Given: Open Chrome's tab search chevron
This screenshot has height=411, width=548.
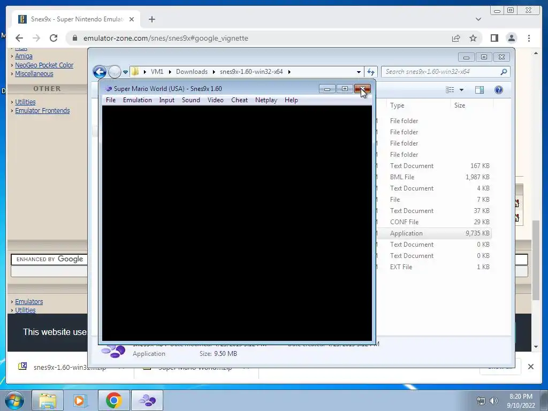Looking at the screenshot, I should 478,19.
